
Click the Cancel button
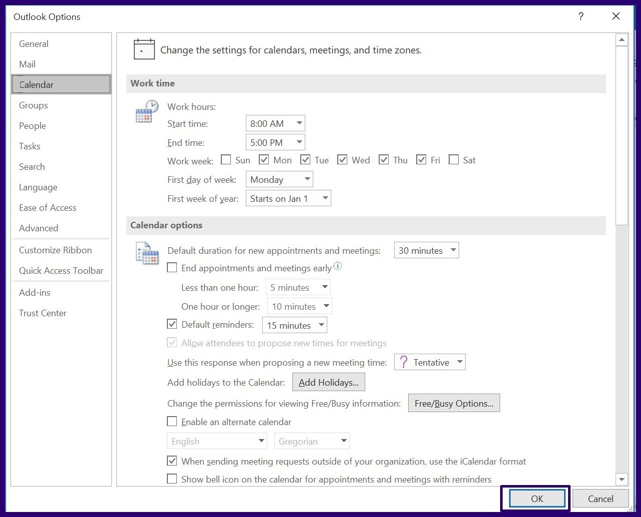(x=601, y=499)
